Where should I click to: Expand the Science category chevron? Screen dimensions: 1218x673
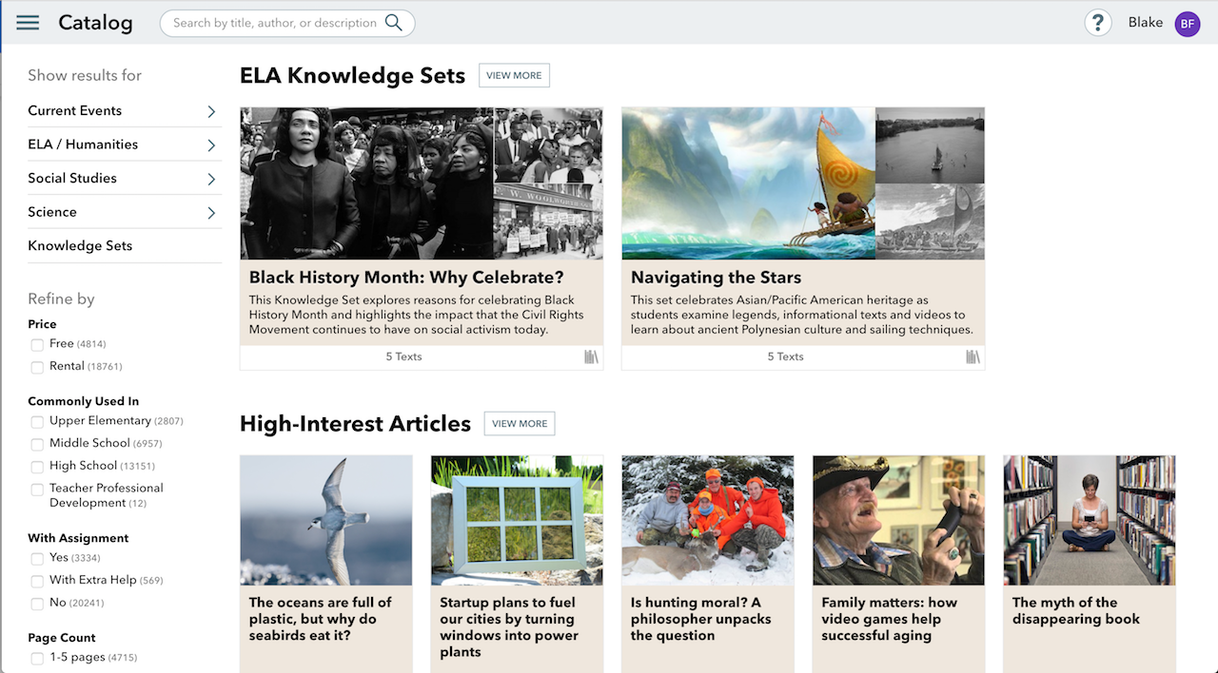tap(211, 213)
